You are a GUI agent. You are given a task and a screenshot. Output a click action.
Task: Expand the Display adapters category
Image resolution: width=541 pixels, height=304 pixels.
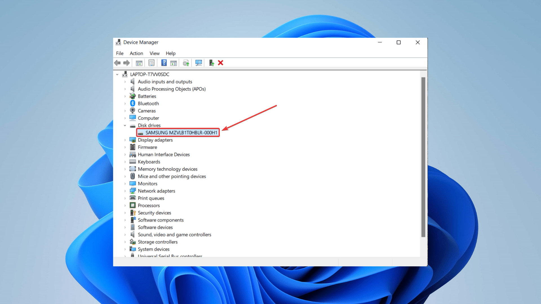point(125,140)
